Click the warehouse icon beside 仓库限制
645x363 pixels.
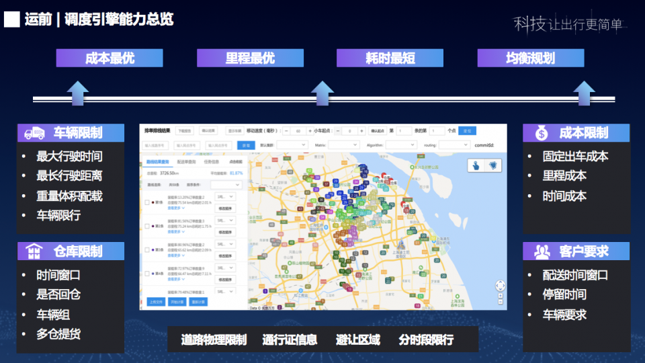pos(34,251)
